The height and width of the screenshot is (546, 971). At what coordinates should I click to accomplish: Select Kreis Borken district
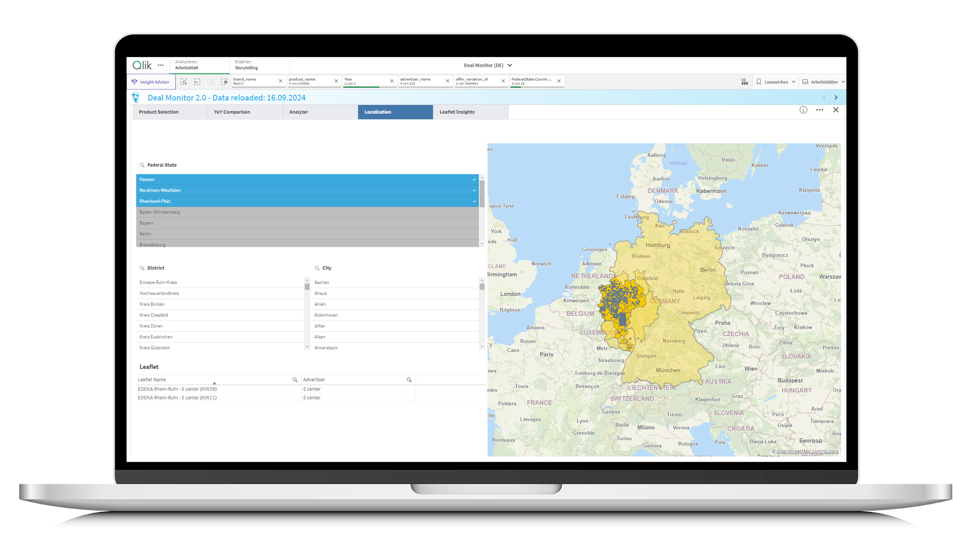[220, 304]
